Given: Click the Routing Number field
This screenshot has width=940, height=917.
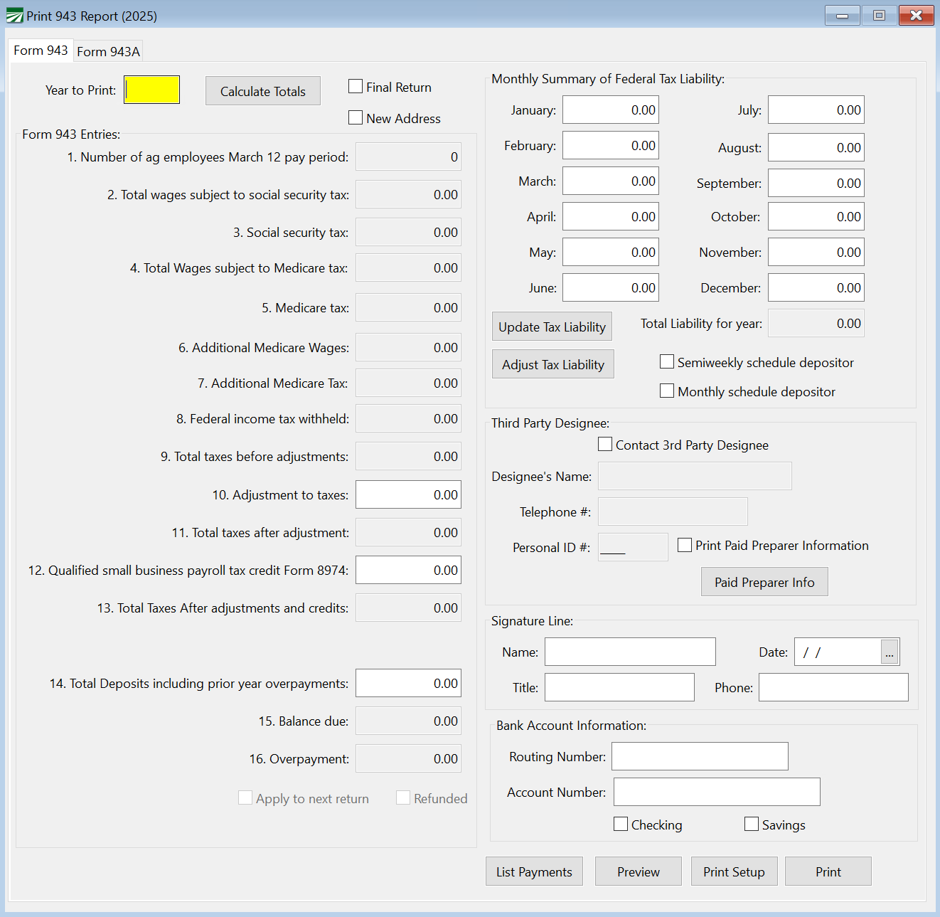Looking at the screenshot, I should click(700, 756).
